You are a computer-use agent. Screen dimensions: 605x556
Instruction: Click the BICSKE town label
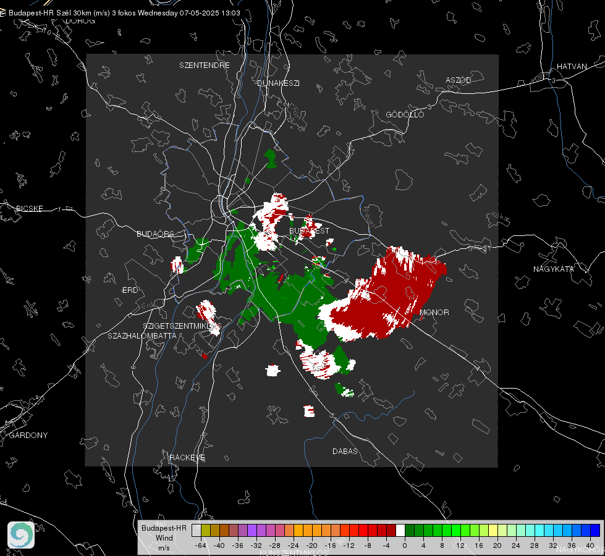pos(29,208)
